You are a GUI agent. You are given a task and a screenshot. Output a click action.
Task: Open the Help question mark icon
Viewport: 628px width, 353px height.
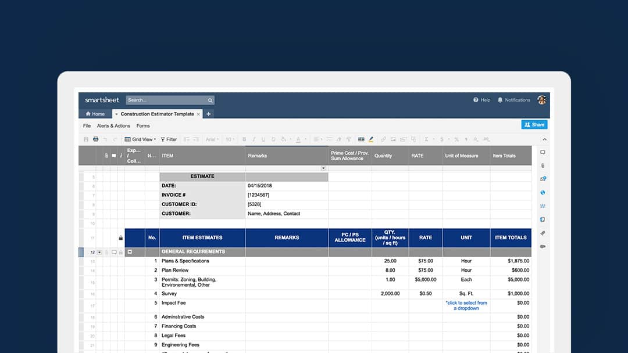pyautogui.click(x=476, y=100)
